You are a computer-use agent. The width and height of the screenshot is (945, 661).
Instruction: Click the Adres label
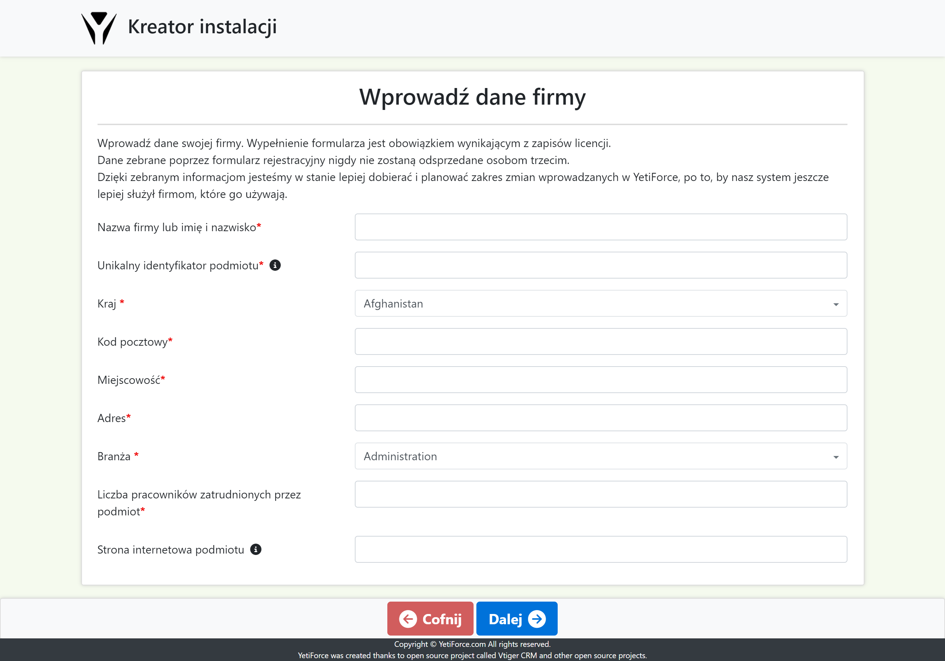pyautogui.click(x=114, y=418)
